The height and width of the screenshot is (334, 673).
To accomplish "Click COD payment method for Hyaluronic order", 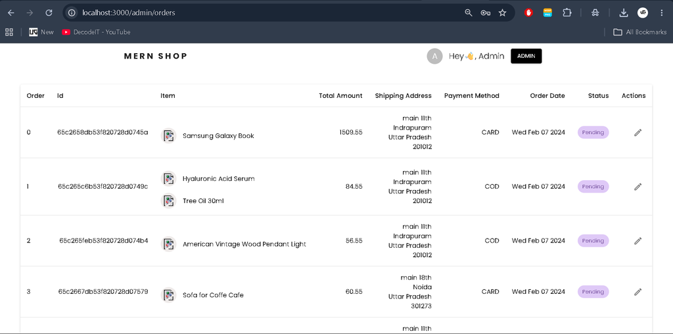I will [x=492, y=186].
